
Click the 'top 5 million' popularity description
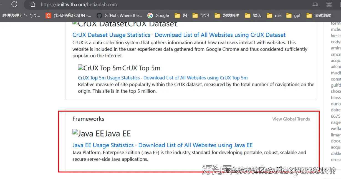(196, 88)
